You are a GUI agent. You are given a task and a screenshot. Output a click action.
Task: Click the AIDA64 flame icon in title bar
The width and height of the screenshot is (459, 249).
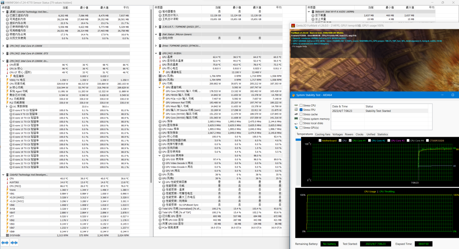pos(294,95)
